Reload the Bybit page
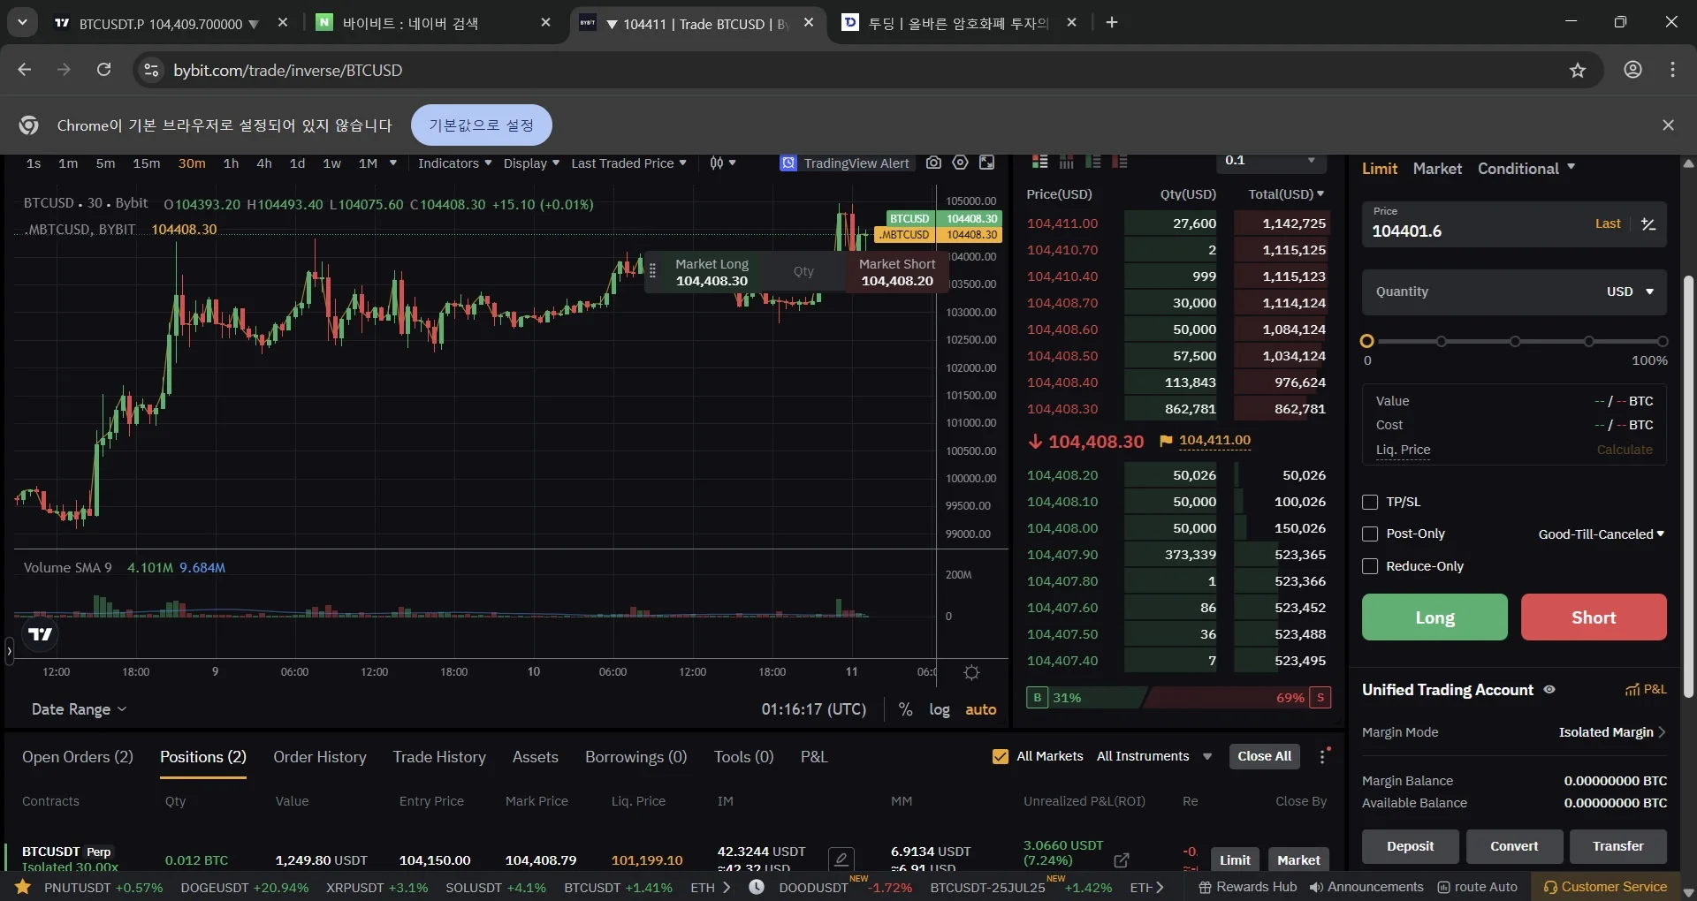Viewport: 1697px width, 901px height. coord(103,70)
